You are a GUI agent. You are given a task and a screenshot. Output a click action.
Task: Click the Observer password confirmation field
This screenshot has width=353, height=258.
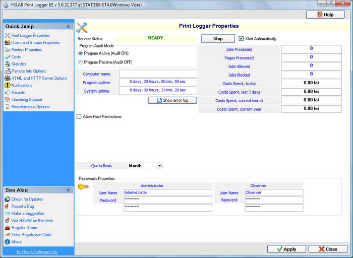(274, 208)
